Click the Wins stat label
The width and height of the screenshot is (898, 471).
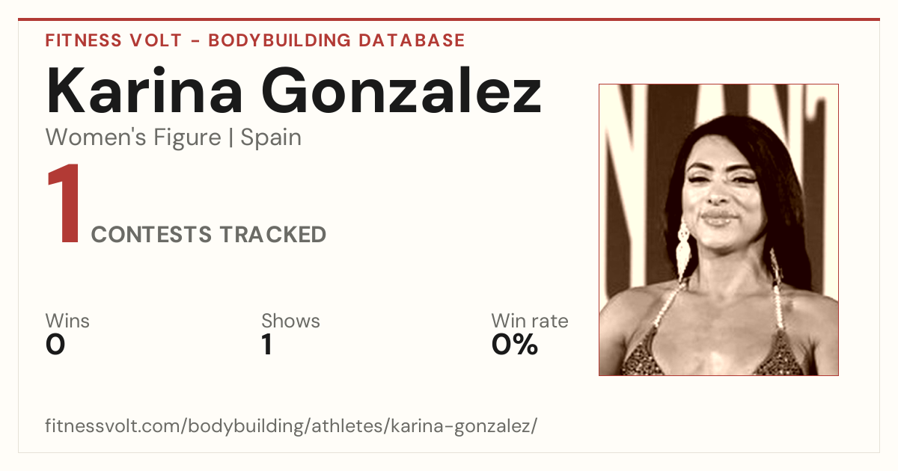point(67,321)
